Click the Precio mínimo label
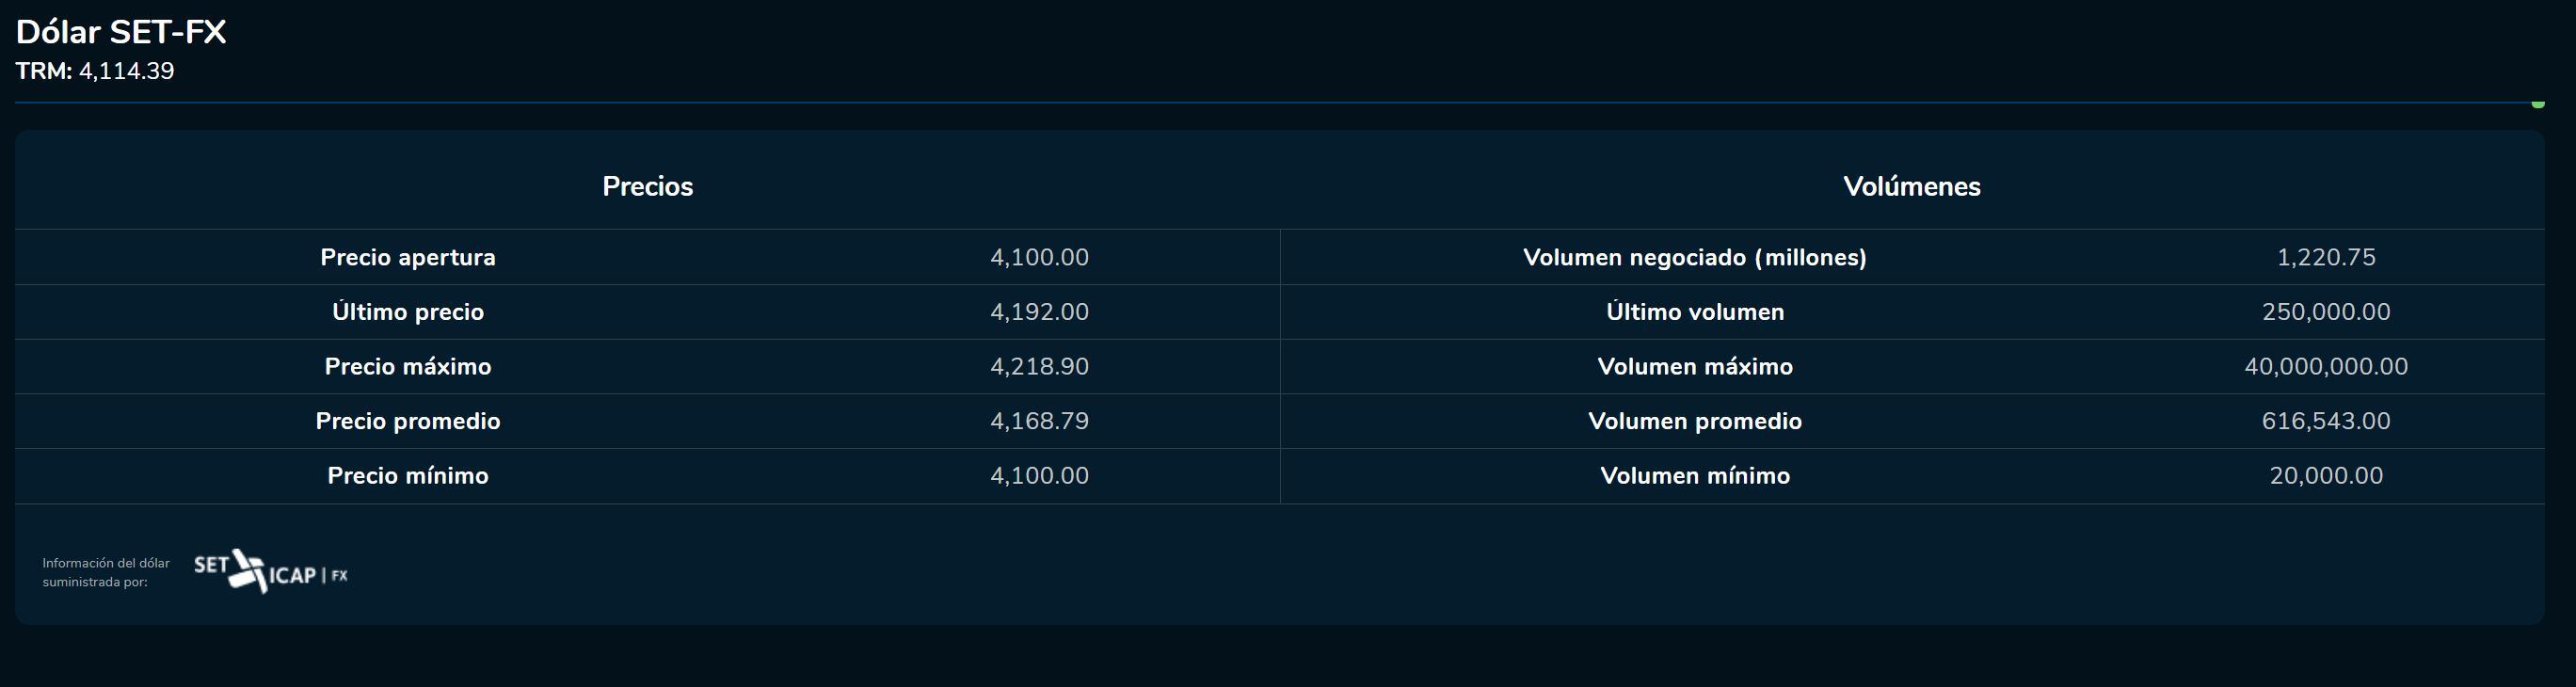 408,475
